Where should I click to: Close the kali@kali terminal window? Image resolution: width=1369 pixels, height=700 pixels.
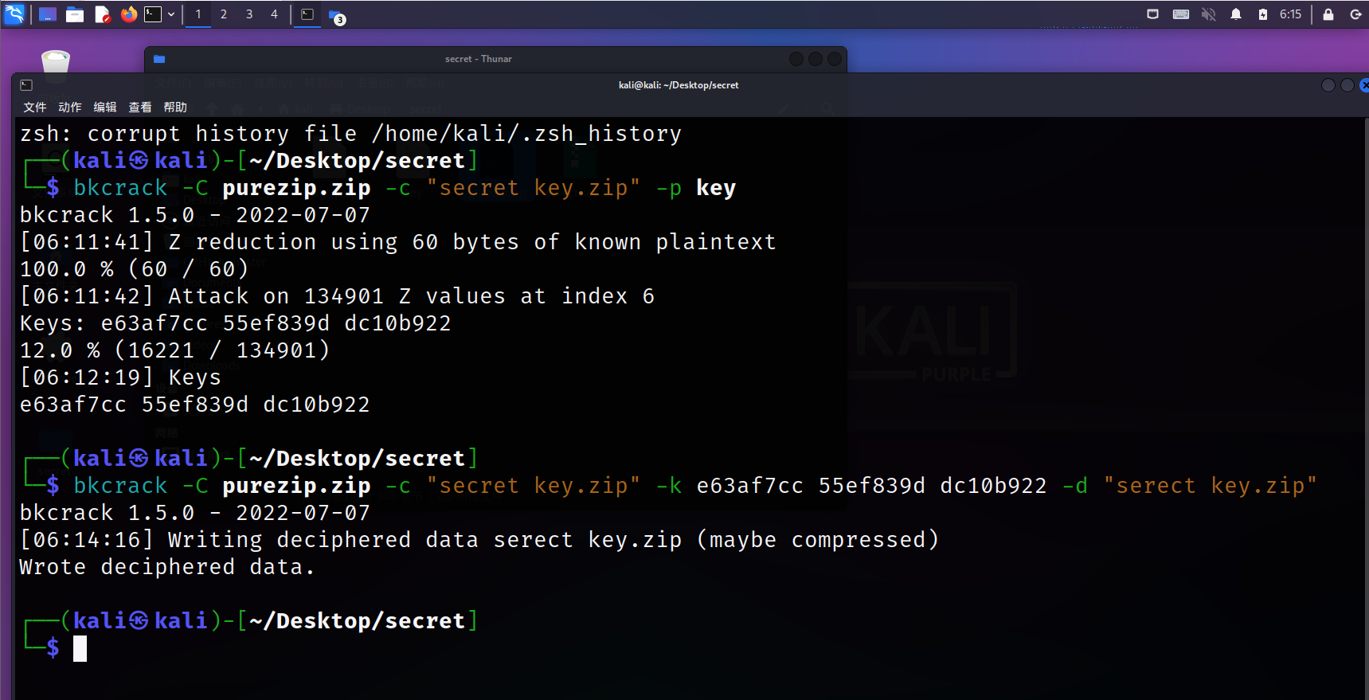1364,85
